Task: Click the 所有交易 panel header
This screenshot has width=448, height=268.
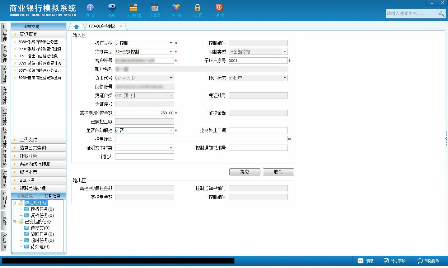Action: coord(39,26)
